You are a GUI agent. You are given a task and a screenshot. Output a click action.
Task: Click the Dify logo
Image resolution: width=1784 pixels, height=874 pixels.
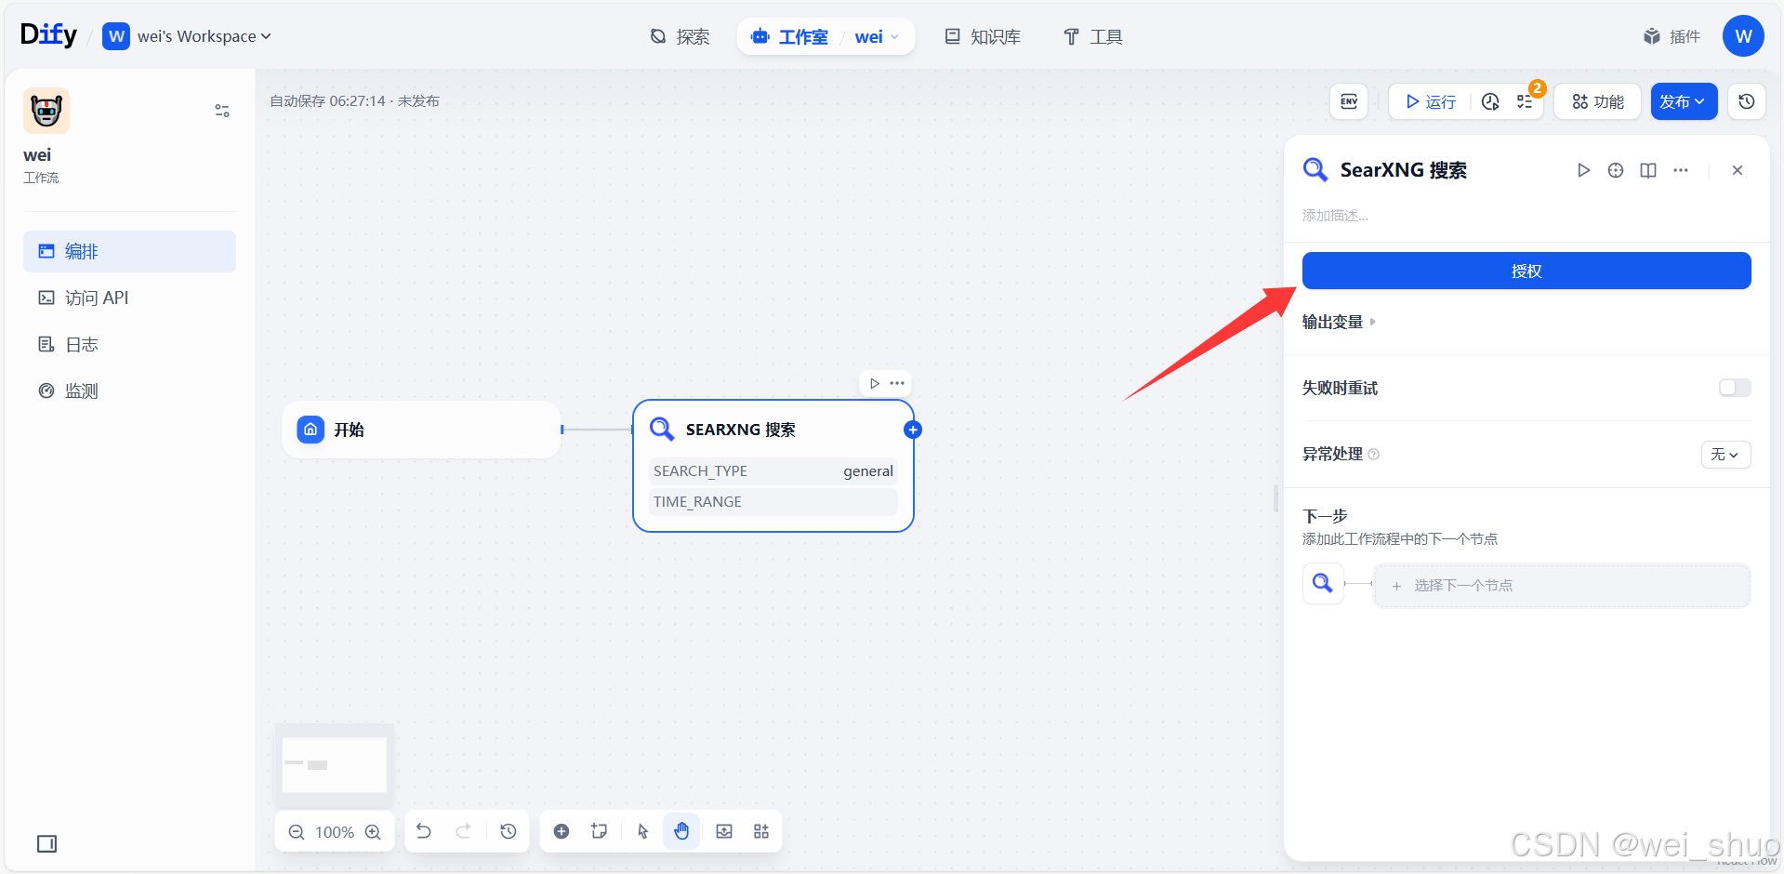(48, 35)
